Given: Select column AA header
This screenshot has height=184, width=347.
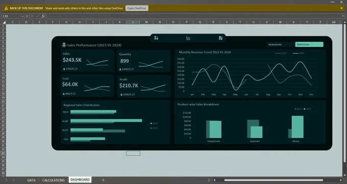Looking at the screenshot, I should point(334,22).
